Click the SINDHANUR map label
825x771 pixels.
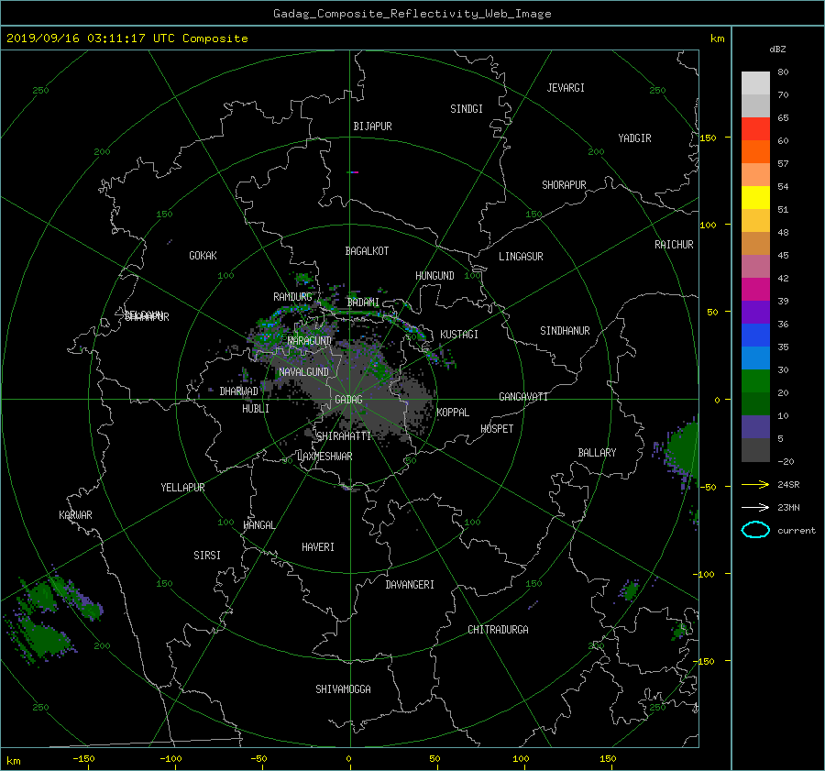tap(565, 331)
